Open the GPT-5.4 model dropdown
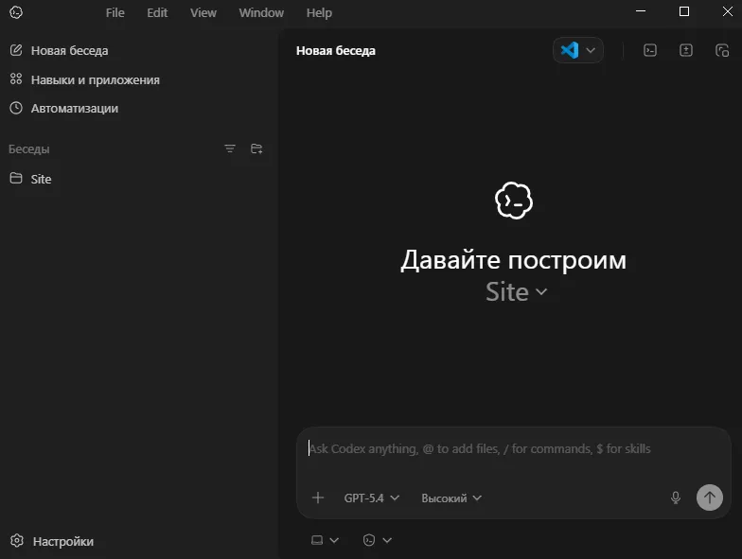 tap(372, 498)
